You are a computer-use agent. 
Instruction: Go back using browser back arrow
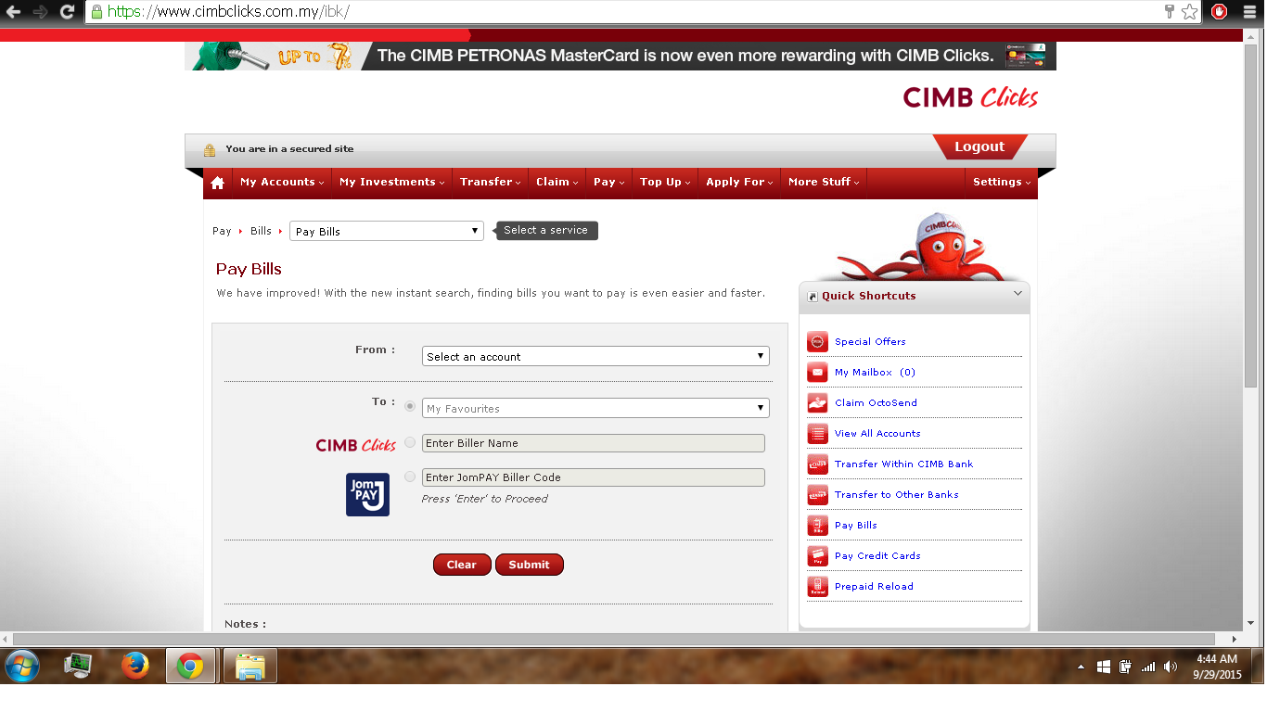(x=13, y=12)
